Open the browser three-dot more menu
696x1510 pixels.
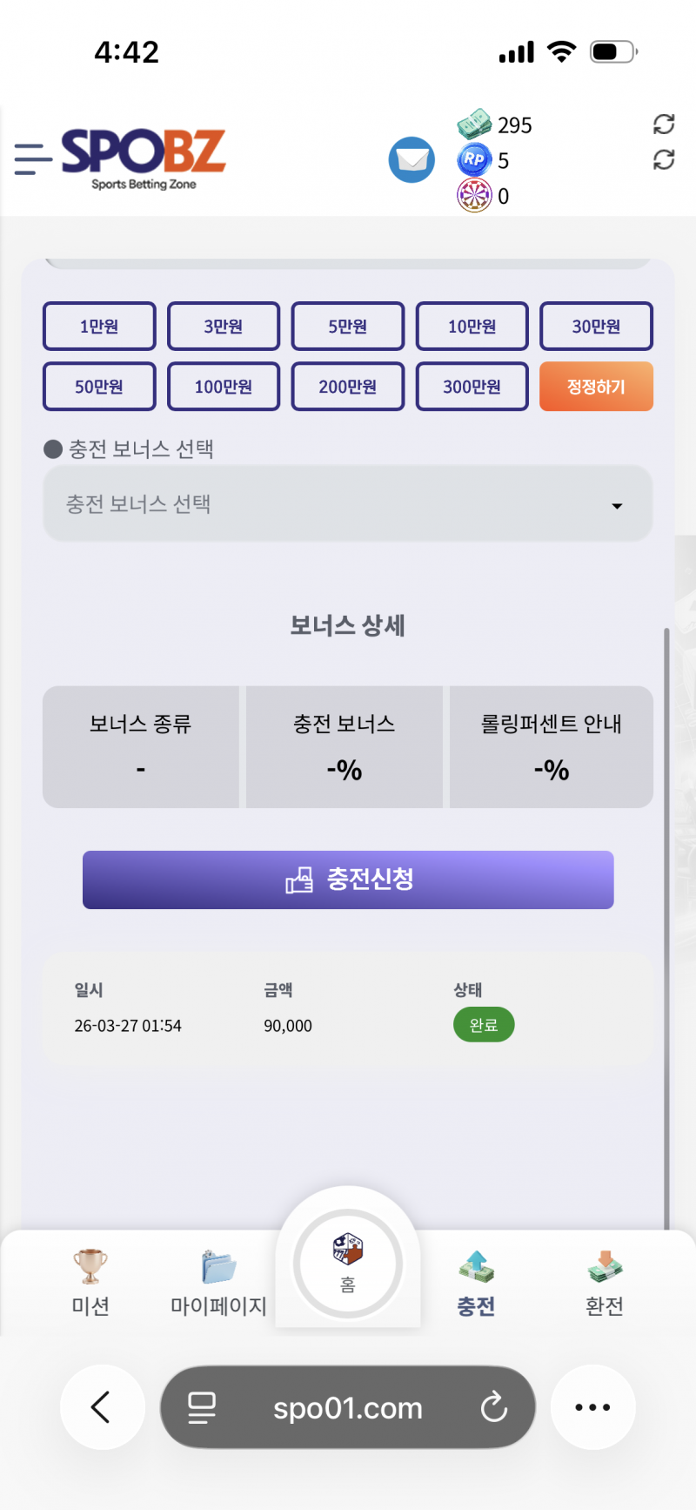[x=592, y=1407]
